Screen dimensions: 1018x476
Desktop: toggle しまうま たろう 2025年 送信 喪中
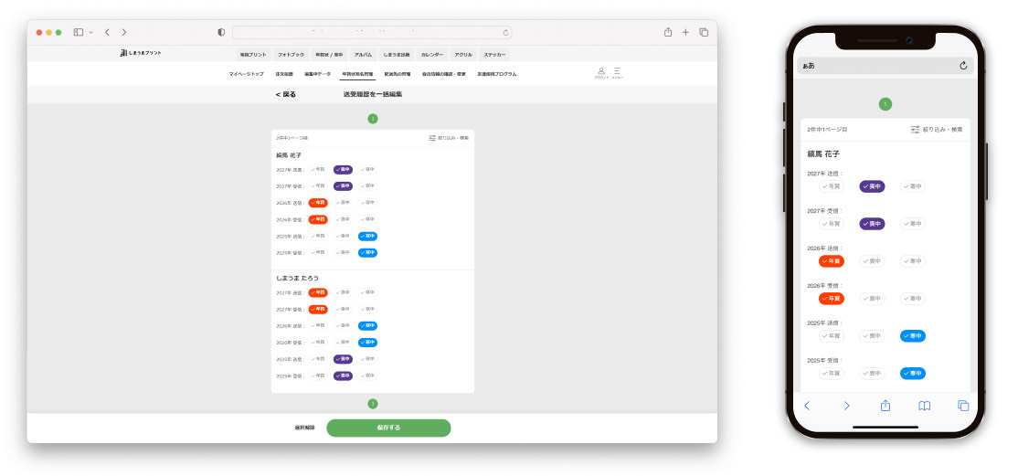point(343,359)
